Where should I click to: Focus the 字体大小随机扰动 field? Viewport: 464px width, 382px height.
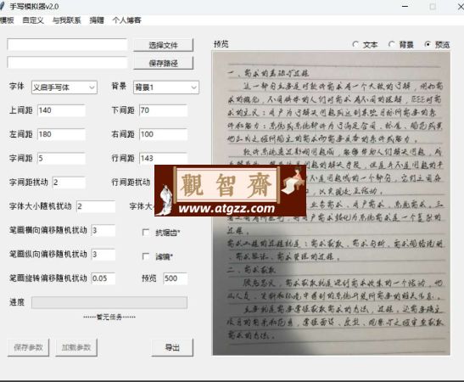(96, 206)
